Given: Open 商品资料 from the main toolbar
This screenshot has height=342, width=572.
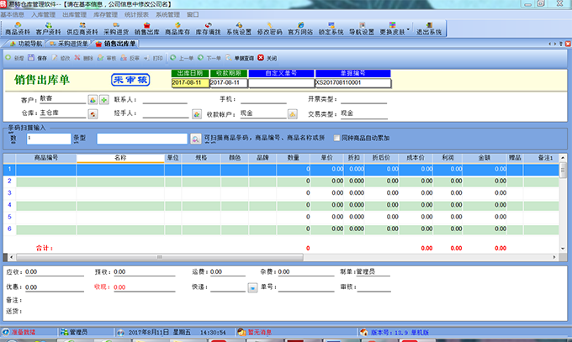Looking at the screenshot, I should [x=18, y=29].
